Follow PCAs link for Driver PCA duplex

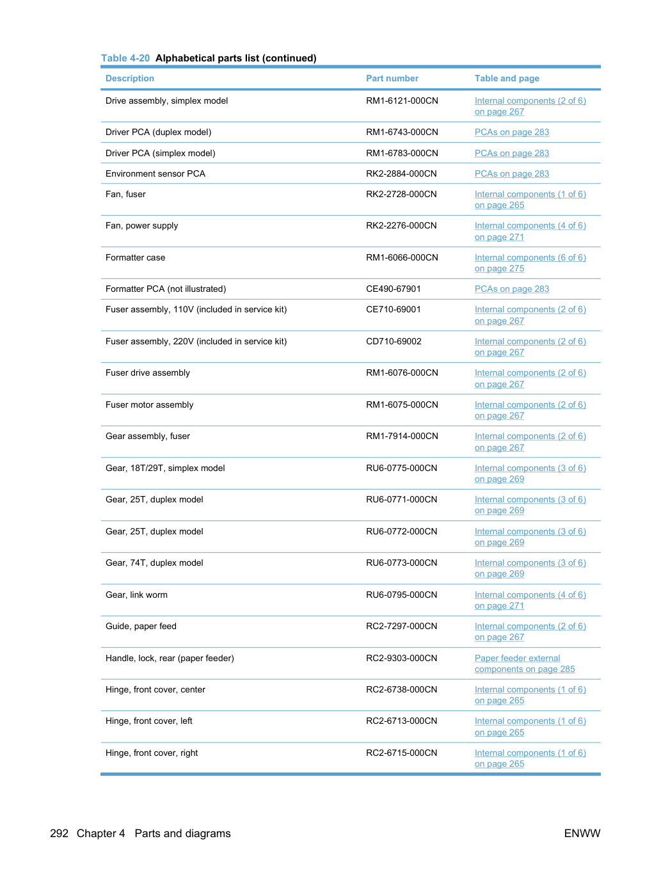[511, 132]
